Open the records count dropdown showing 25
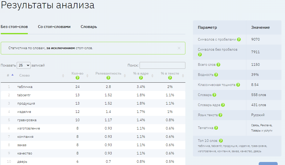The width and height of the screenshot is (285, 165). (x=24, y=65)
